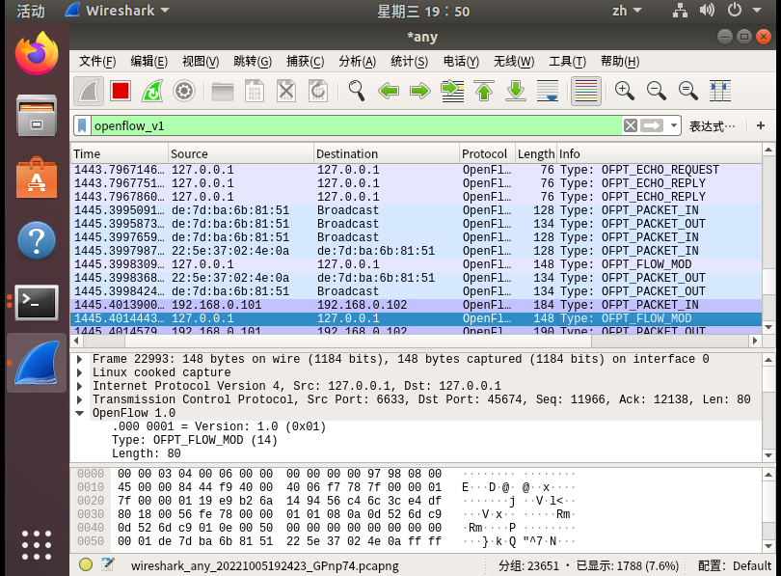Open Terminal from the dock

click(37, 302)
